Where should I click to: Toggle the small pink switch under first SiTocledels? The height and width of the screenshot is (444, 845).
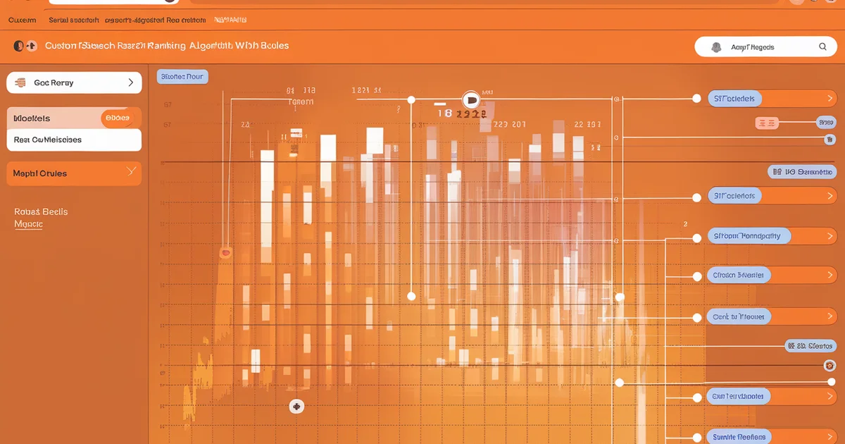point(766,123)
